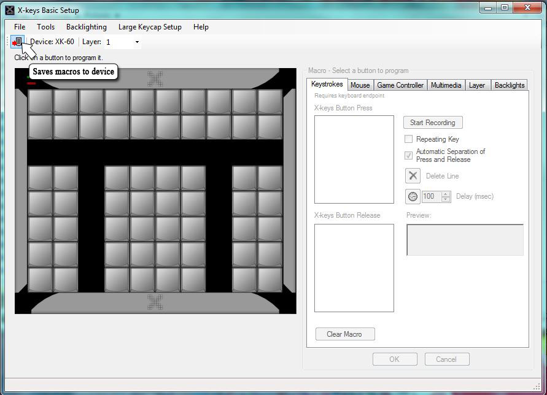Click the Preview text area
Viewport: 547px width, 395px height.
click(465, 239)
